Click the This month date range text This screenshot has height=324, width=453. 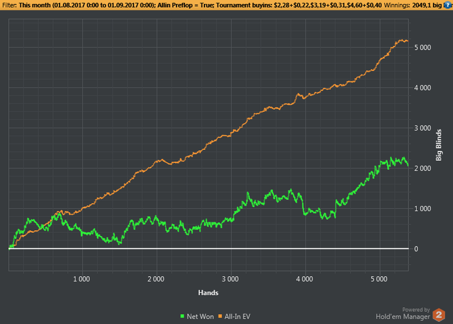pyautogui.click(x=86, y=5)
